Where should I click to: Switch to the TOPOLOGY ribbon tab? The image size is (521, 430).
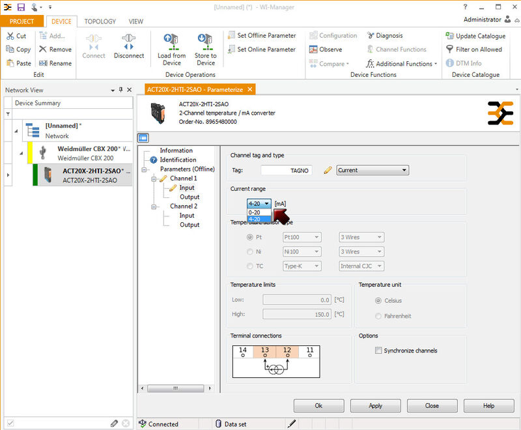pos(100,21)
